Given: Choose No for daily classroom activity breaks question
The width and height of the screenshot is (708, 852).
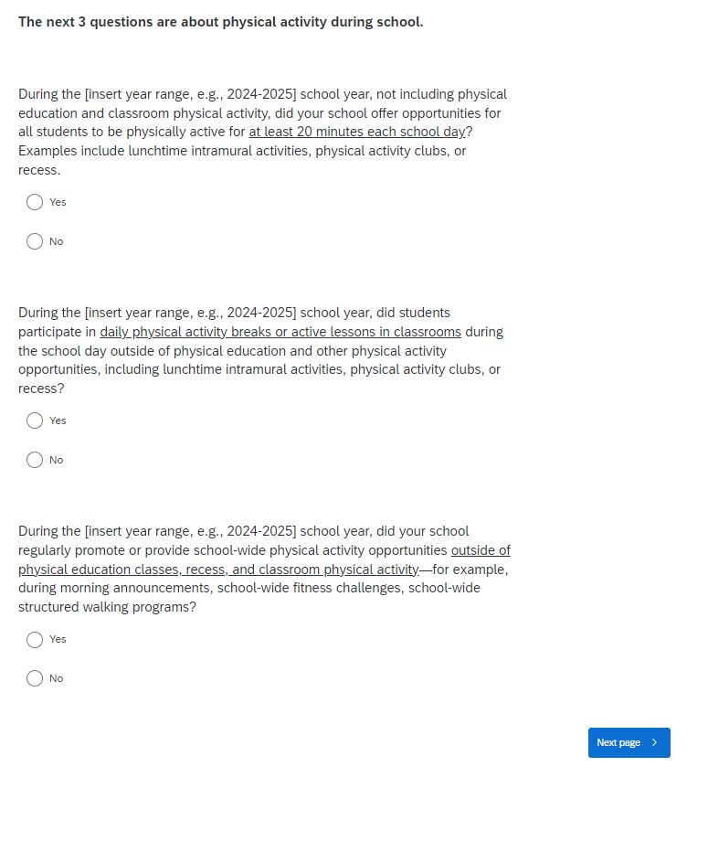Looking at the screenshot, I should click(x=35, y=460).
